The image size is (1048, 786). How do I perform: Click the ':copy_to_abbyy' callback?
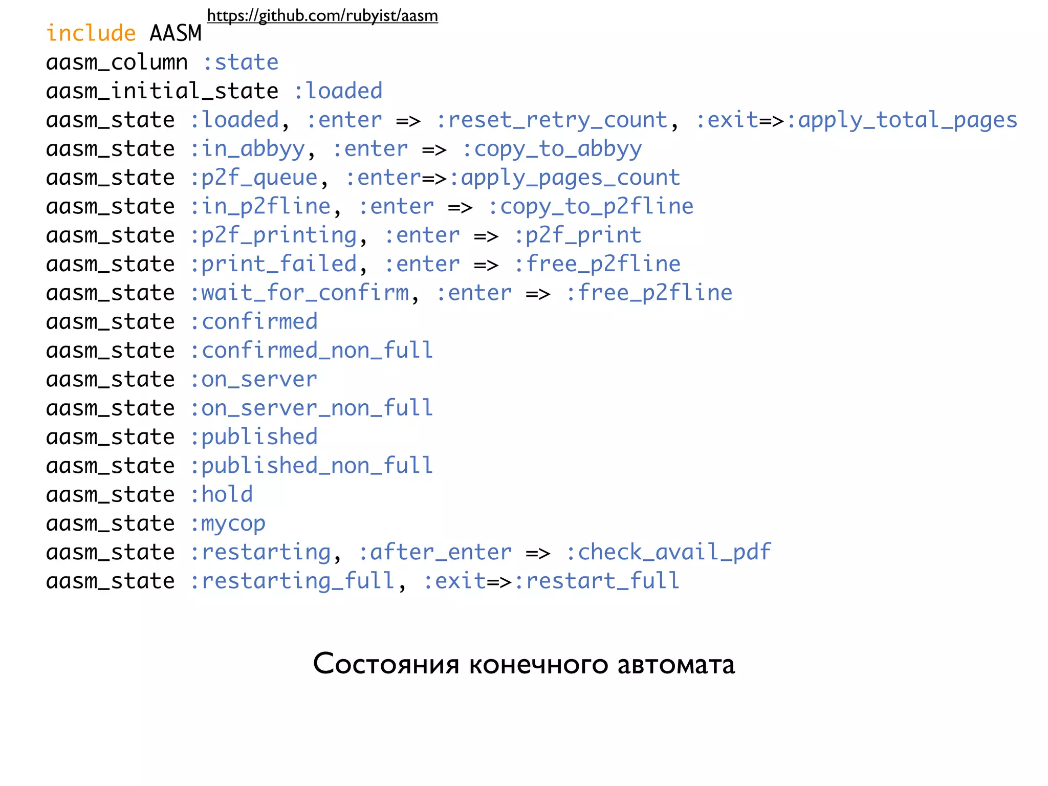click(x=551, y=149)
